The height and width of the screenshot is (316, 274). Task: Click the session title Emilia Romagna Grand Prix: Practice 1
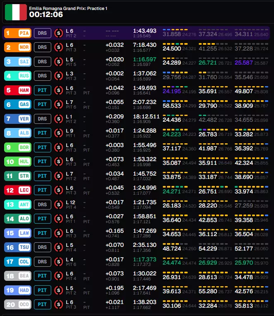click(68, 8)
